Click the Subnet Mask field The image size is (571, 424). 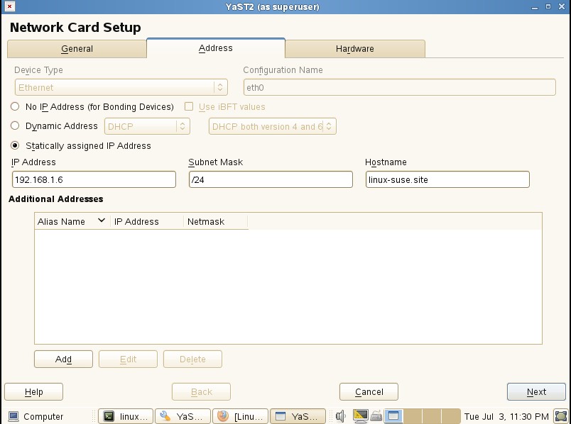click(271, 179)
